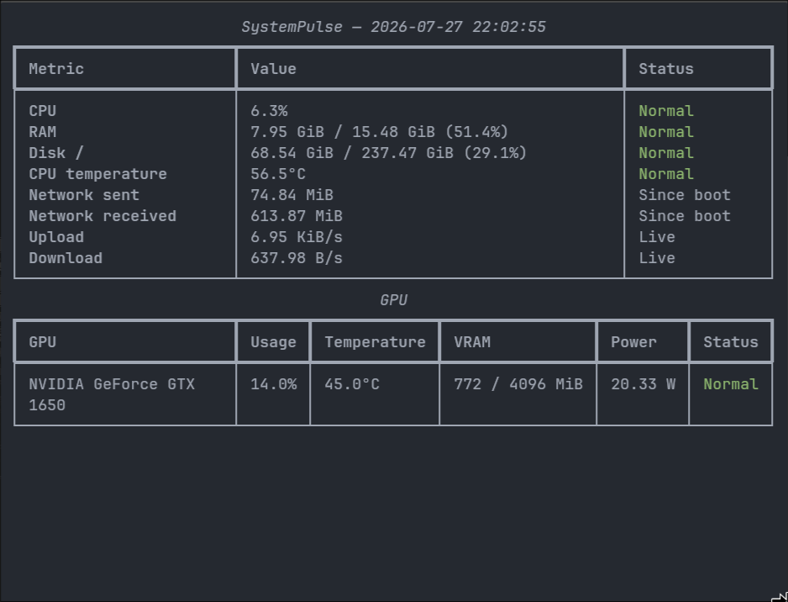Select the Download metric label
This screenshot has width=788, height=602.
(x=66, y=258)
